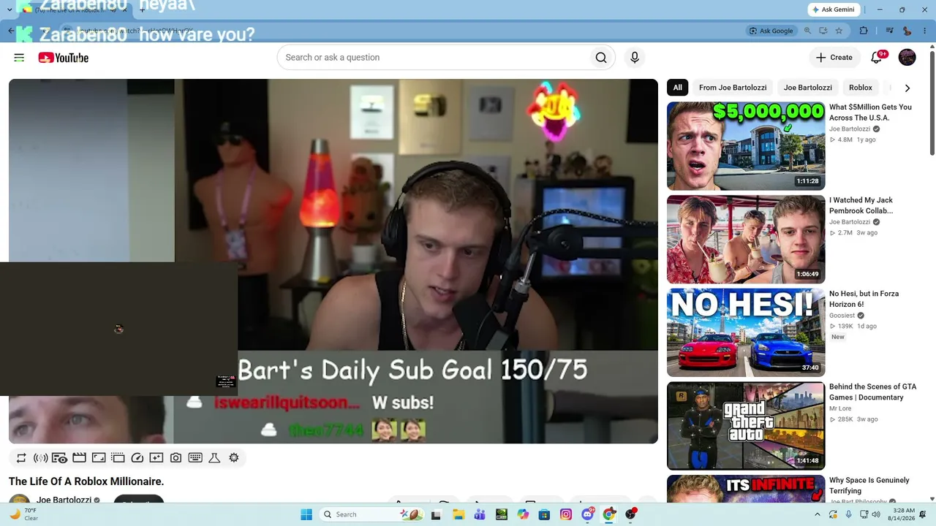Click the sparkle picture enhancement icon
Screen dimensions: 936x526
coord(156,458)
